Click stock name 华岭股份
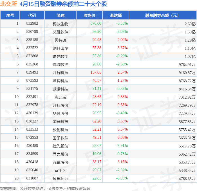Image resolution: width=197 pixels, height=191 pixels. tap(61, 113)
